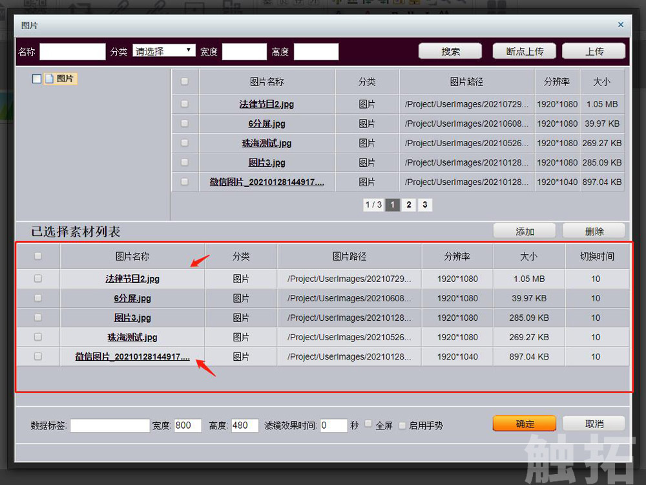646x485 pixels.
Task: Check upper table row 法律节目2.jpg
Action: [x=185, y=104]
